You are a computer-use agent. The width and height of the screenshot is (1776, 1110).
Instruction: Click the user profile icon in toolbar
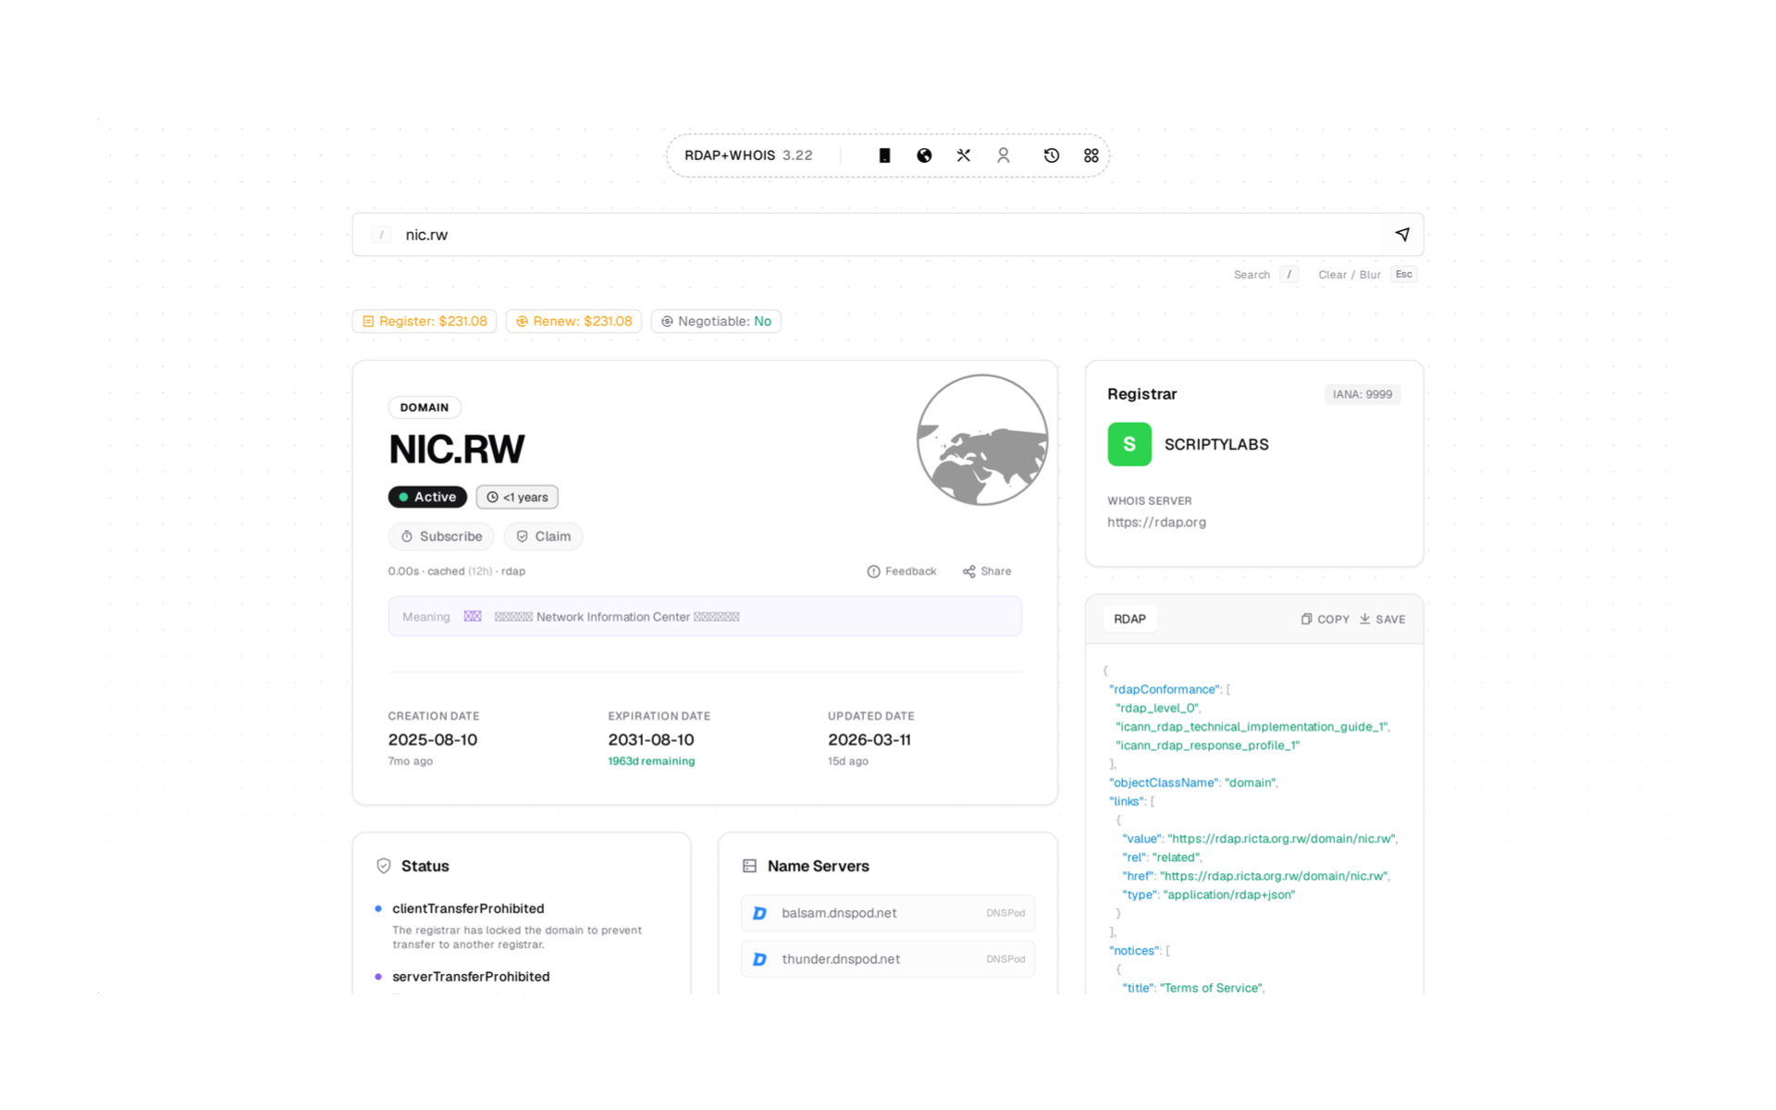1004,155
